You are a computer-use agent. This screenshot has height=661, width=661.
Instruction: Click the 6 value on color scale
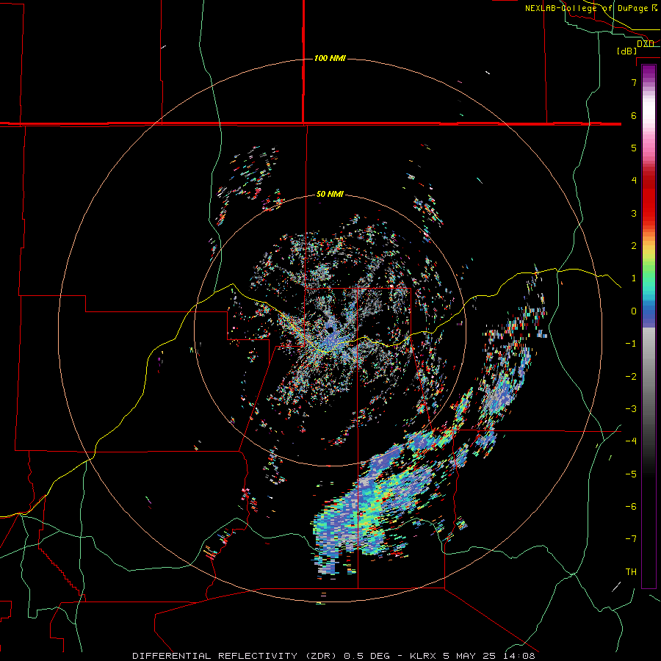634,115
